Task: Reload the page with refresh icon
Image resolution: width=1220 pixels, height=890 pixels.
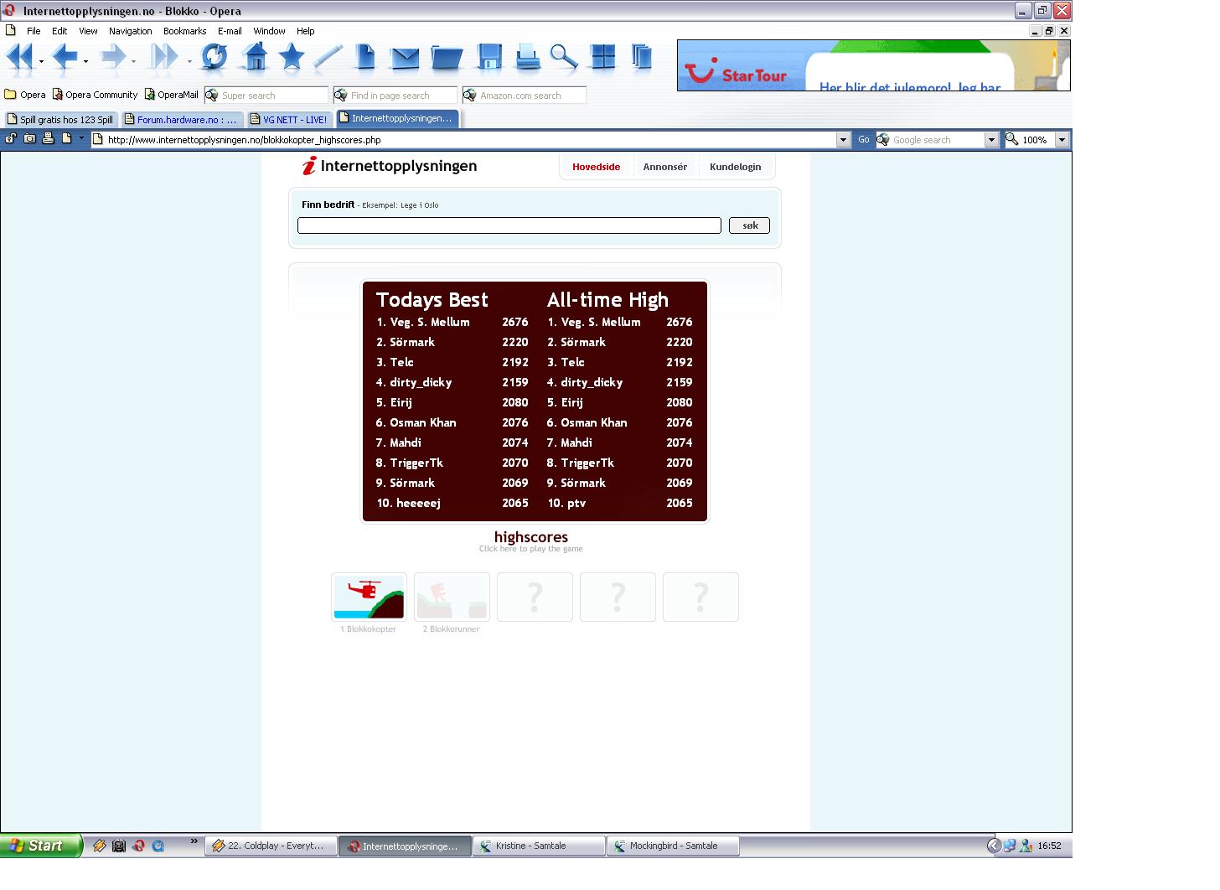Action: pos(215,57)
